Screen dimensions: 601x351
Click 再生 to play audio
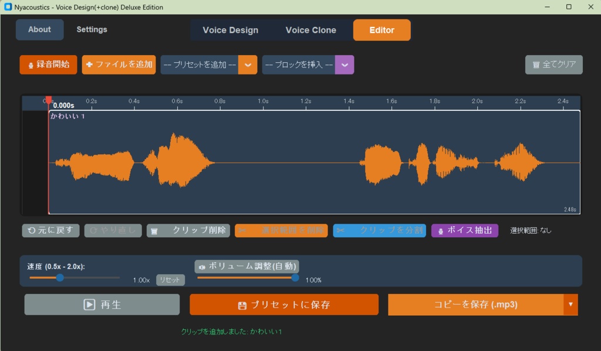tap(102, 305)
